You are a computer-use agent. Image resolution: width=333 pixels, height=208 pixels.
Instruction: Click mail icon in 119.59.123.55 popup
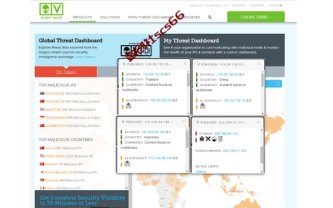(x=129, y=106)
